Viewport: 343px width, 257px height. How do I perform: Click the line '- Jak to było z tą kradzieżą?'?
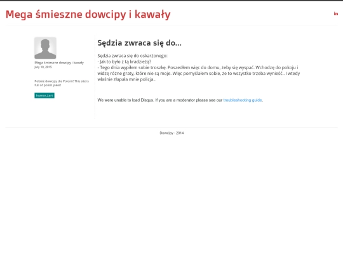pos(124,62)
